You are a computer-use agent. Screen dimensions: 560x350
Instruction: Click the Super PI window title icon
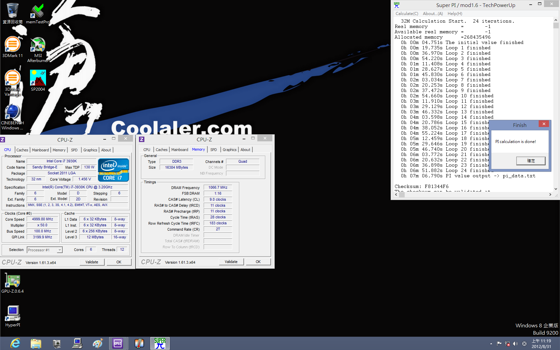tap(397, 5)
